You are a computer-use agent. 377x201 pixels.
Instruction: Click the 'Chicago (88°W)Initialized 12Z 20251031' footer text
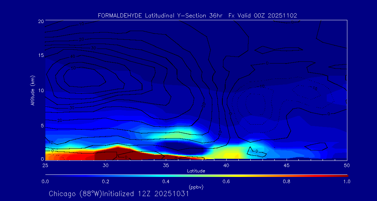pyautogui.click(x=119, y=194)
